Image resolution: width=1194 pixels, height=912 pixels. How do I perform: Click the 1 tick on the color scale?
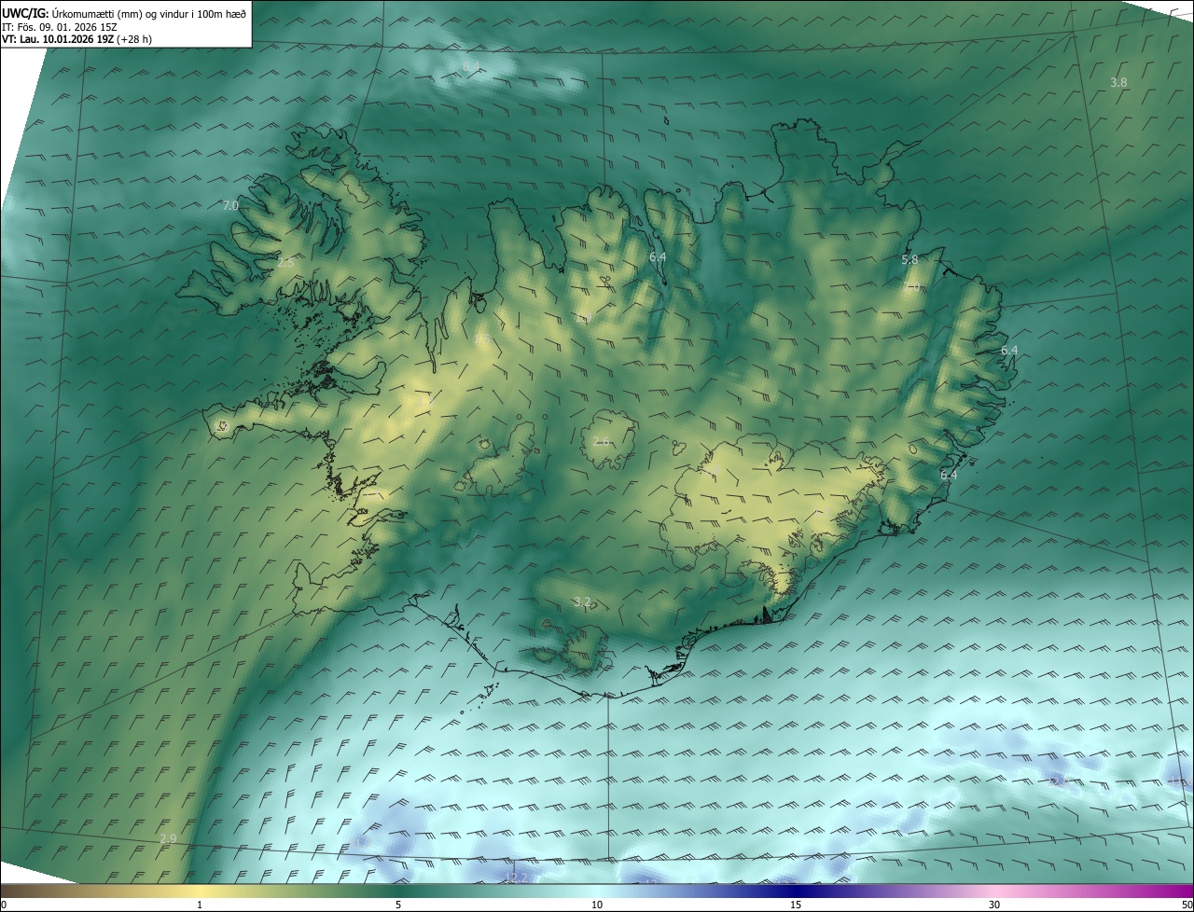point(200,905)
